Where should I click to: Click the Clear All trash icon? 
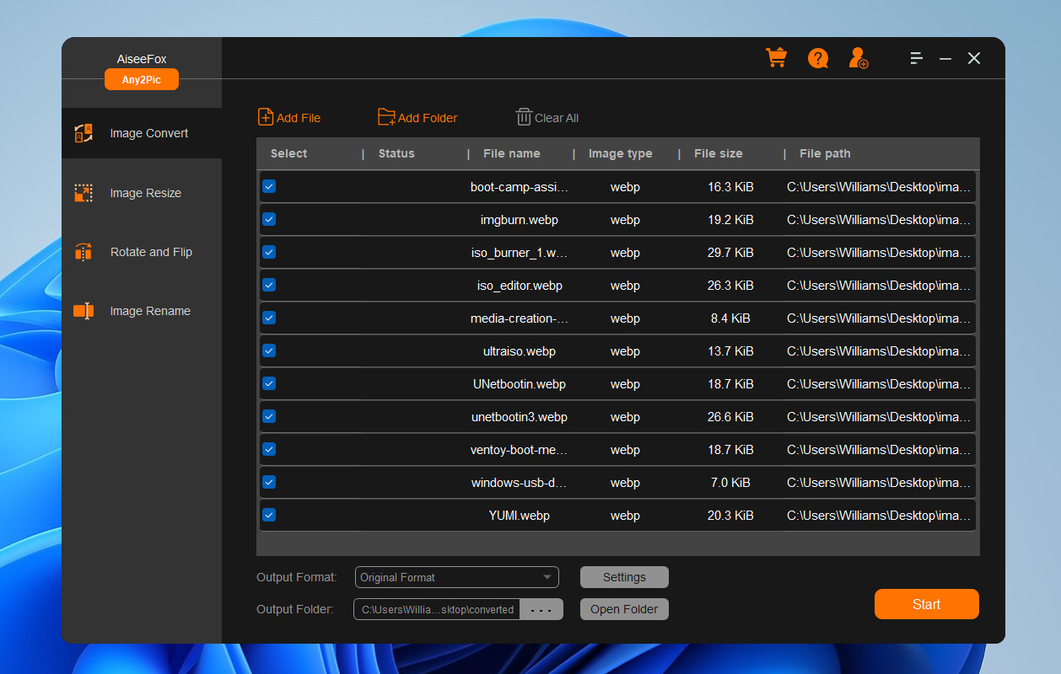click(x=524, y=117)
